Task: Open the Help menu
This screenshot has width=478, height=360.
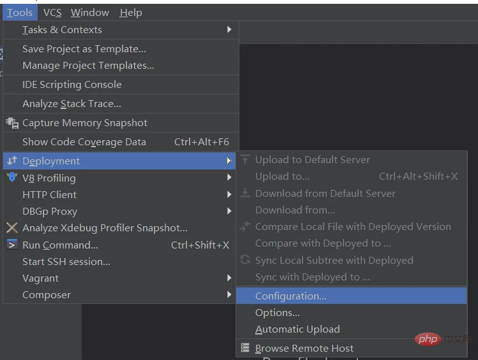Action: click(x=131, y=13)
